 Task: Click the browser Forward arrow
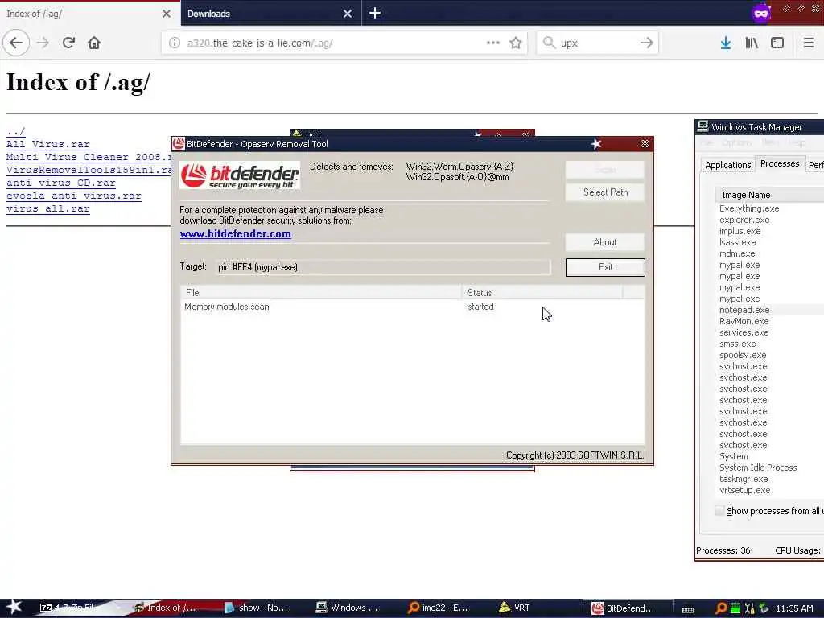[x=43, y=43]
